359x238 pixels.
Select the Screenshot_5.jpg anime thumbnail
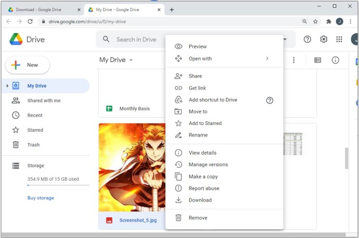132,168
